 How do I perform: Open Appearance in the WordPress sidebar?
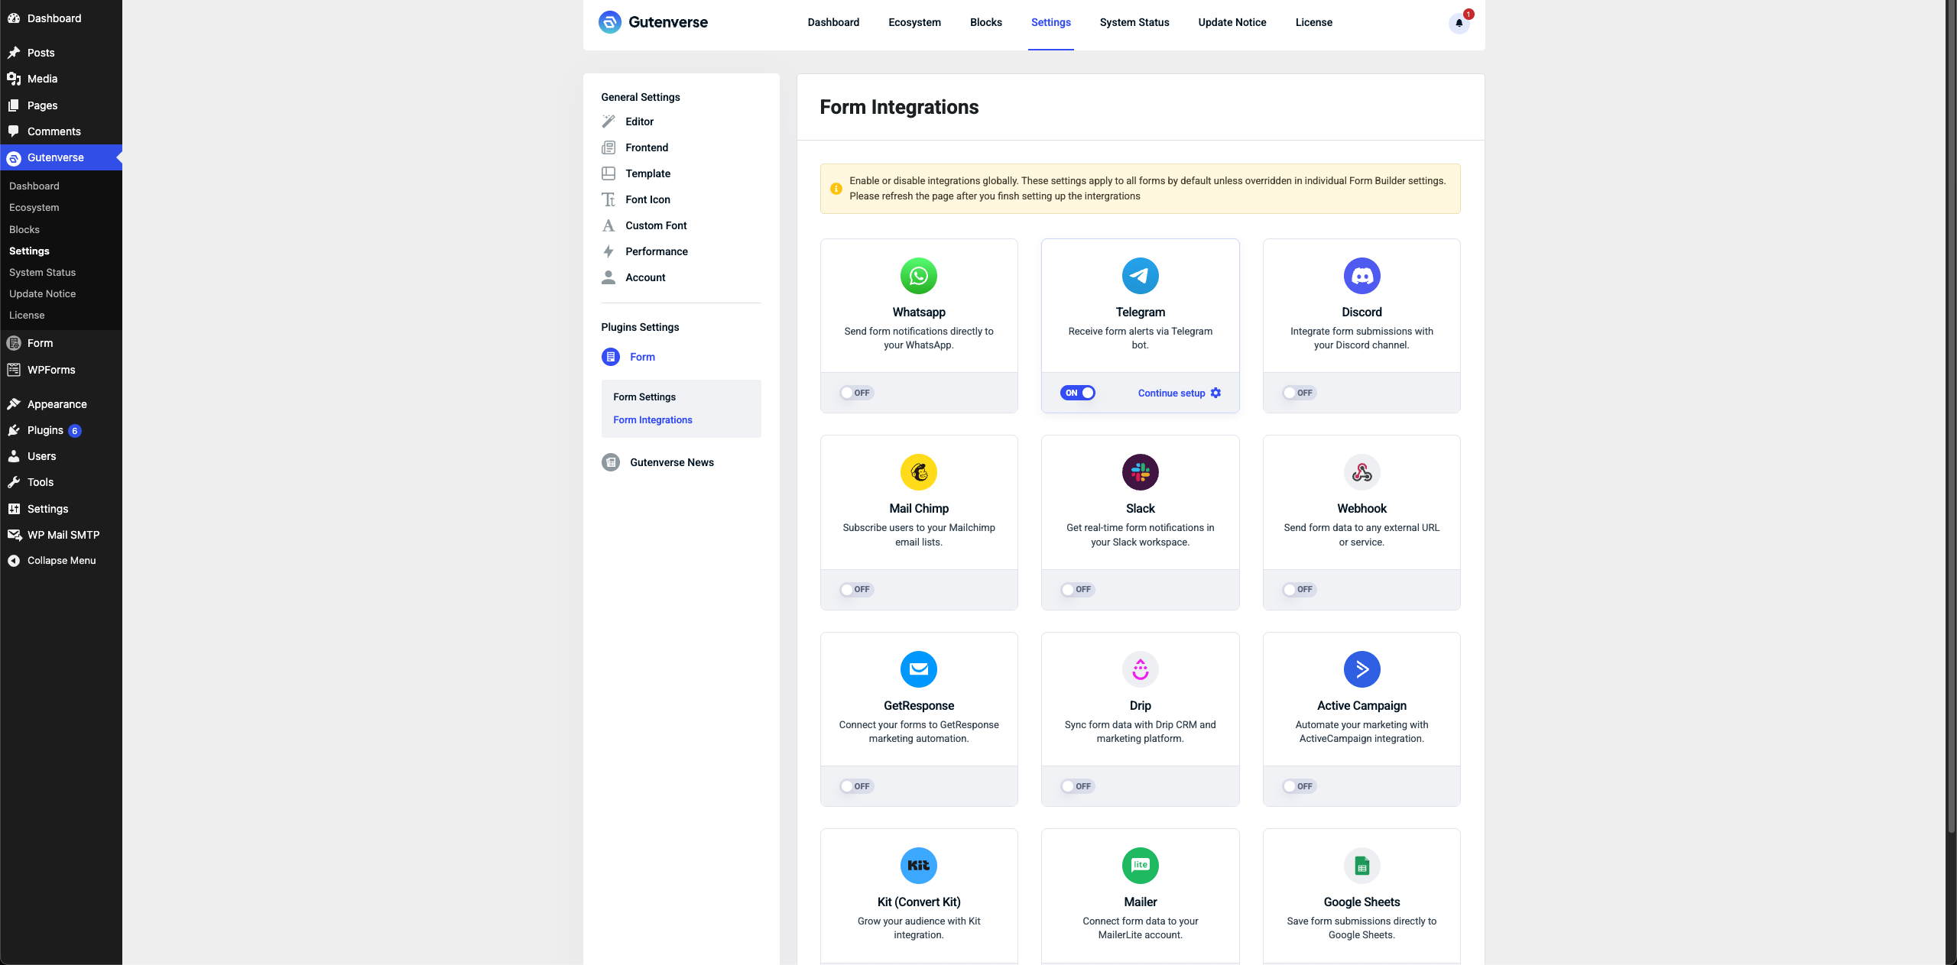(x=61, y=404)
